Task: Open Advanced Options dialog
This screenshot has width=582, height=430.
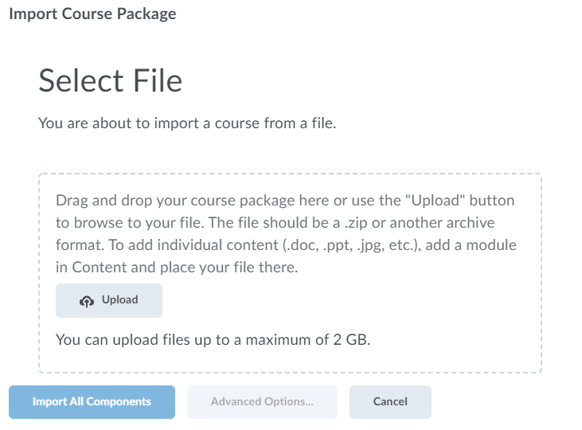Action: click(x=262, y=402)
